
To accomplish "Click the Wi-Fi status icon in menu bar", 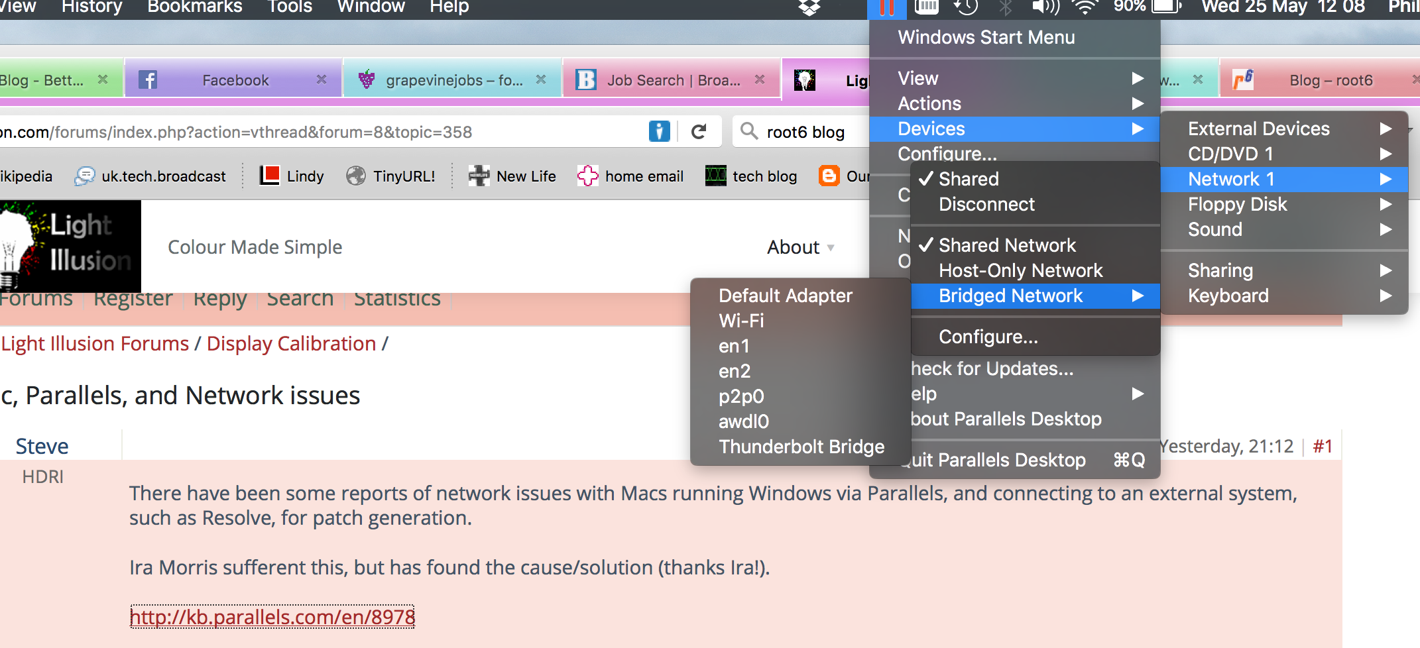I will coord(1085,7).
